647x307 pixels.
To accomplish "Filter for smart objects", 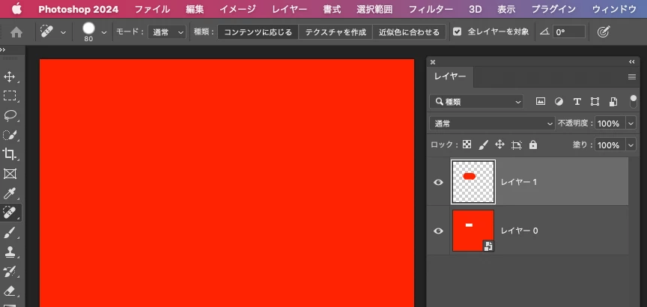I will click(x=613, y=102).
